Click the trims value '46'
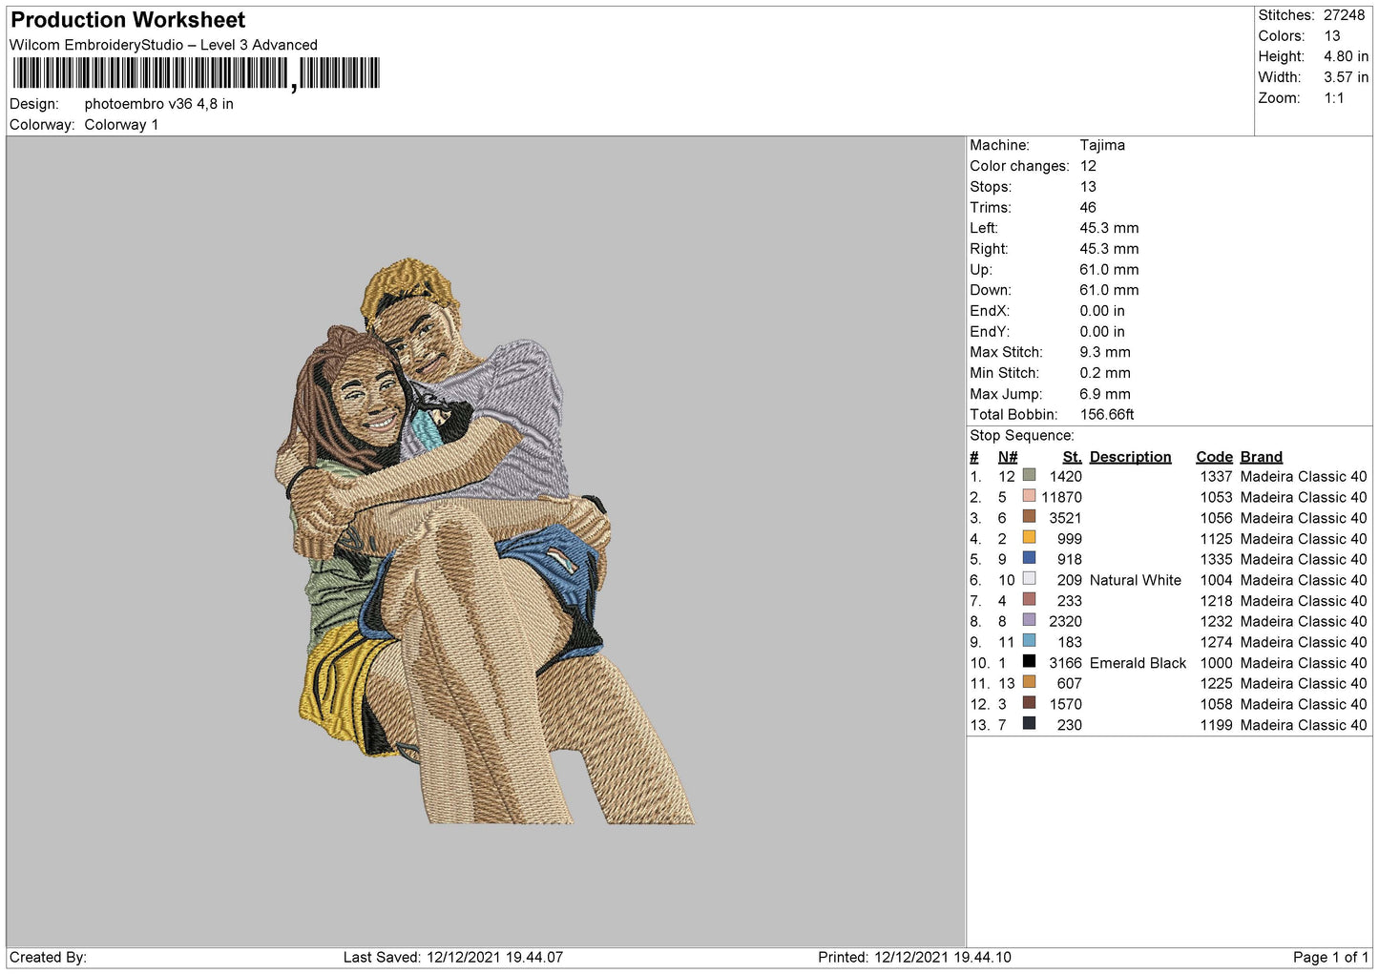This screenshot has width=1379, height=974. [1088, 207]
